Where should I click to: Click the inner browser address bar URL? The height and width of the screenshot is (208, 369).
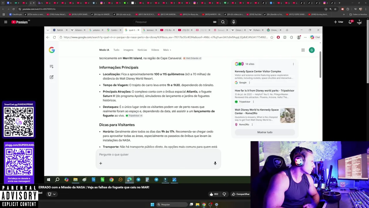pos(166,37)
